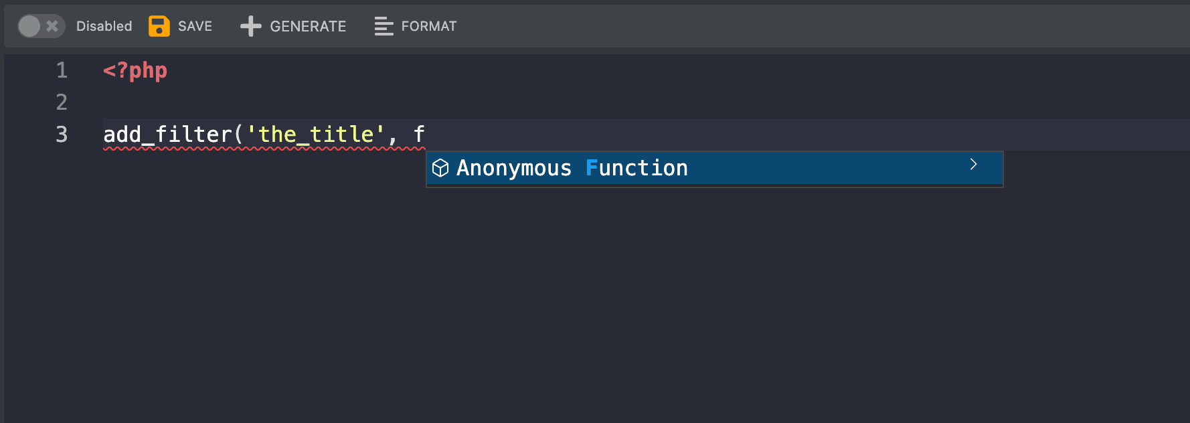Click line number 1 in the gutter
The height and width of the screenshot is (423, 1190).
click(62, 70)
